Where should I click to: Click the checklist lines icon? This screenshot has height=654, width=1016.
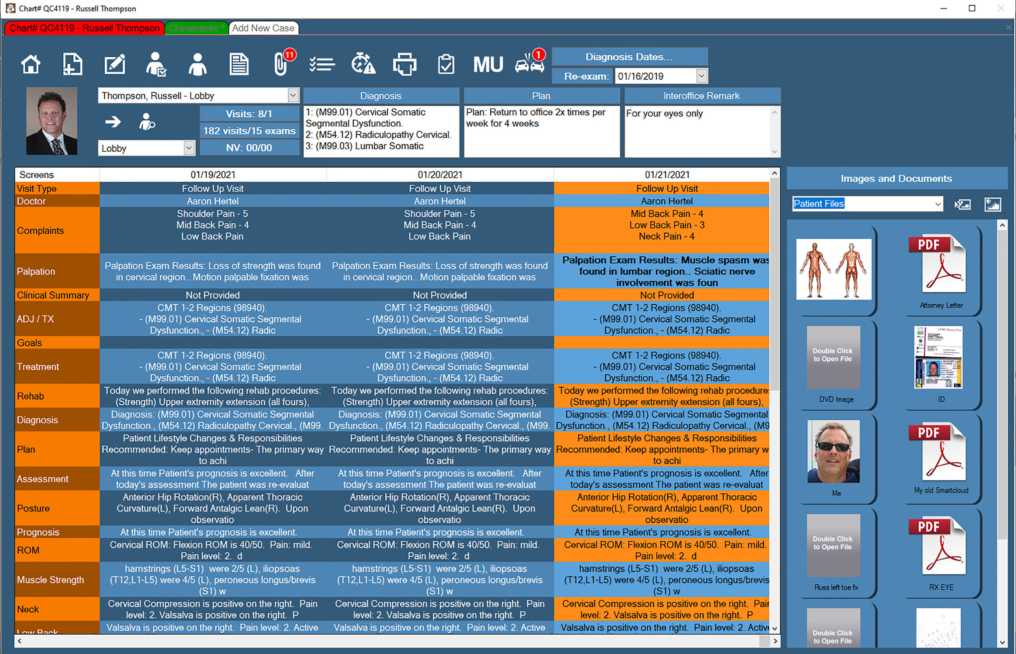[322, 65]
